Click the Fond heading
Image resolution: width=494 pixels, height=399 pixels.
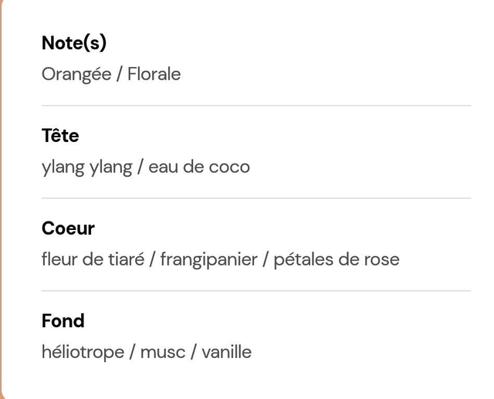click(63, 321)
